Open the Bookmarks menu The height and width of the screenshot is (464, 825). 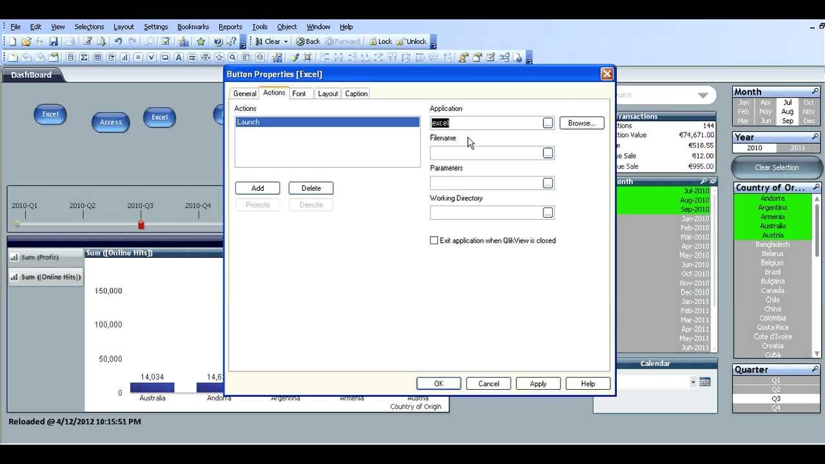tap(193, 27)
